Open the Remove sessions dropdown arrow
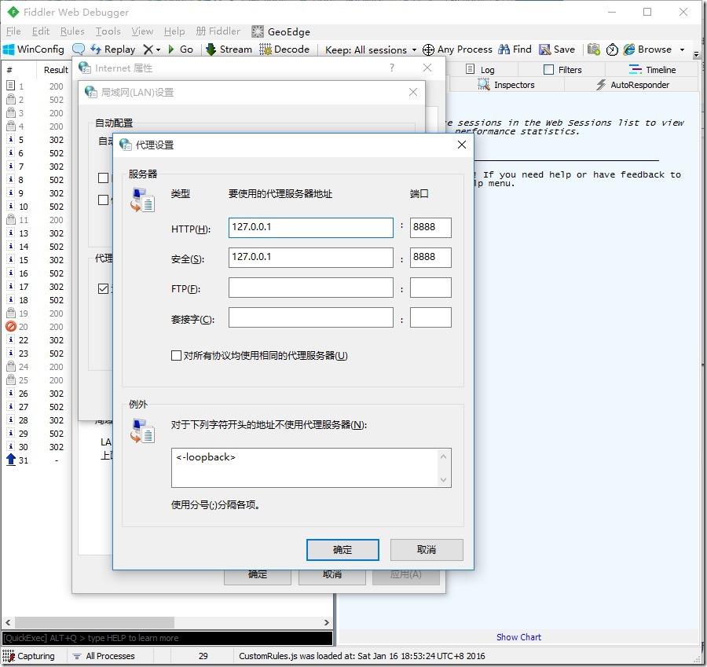This screenshot has width=707, height=667. pos(158,49)
